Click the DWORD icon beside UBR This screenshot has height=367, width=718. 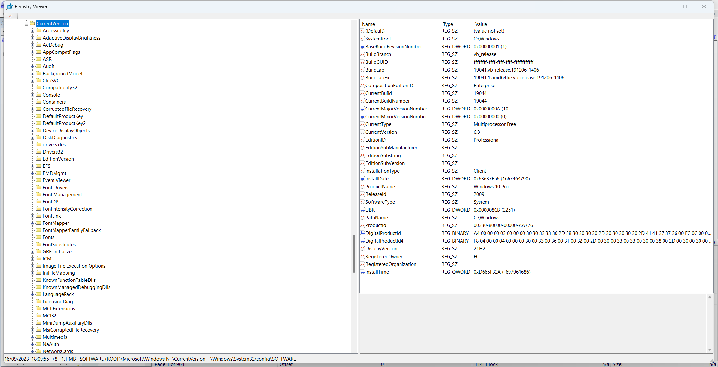pyautogui.click(x=363, y=210)
